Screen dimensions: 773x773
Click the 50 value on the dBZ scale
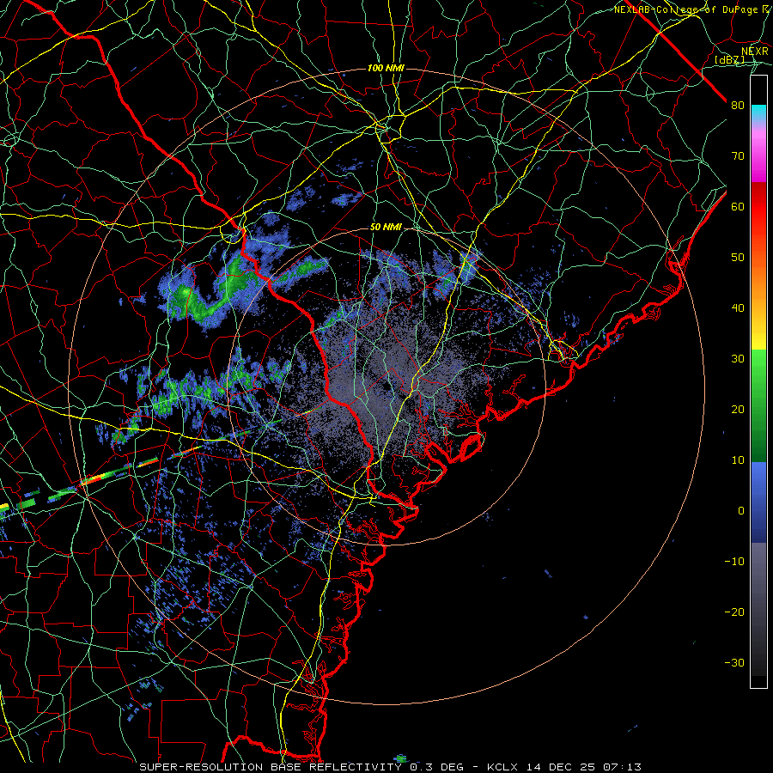(x=738, y=258)
